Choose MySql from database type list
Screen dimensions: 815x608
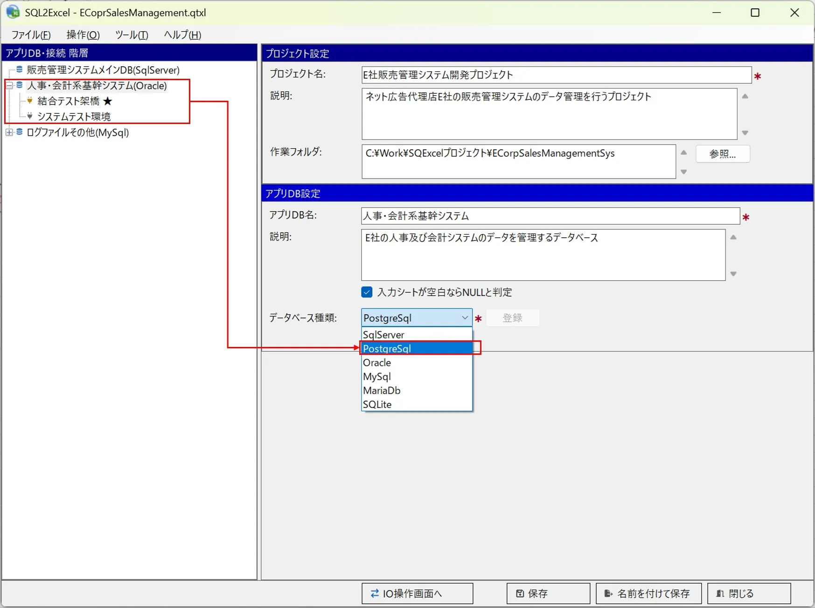point(417,376)
